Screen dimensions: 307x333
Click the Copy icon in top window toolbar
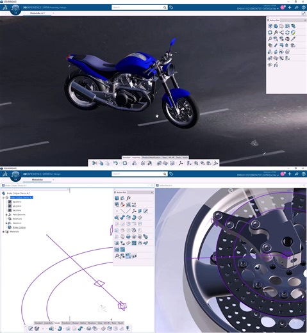(x=101, y=163)
